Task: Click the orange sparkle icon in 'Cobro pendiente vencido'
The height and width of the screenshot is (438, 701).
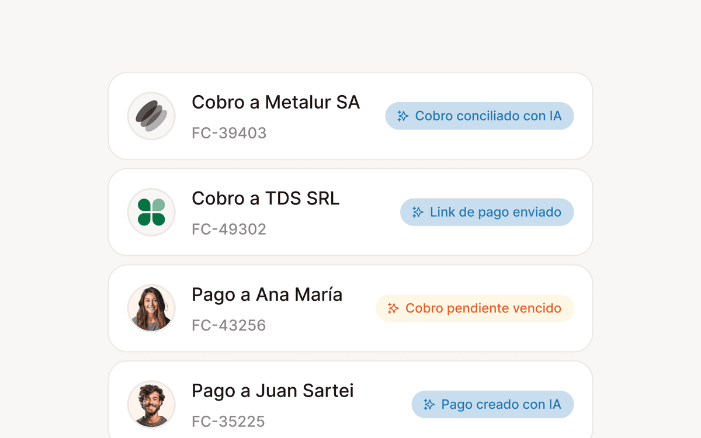Action: [393, 308]
